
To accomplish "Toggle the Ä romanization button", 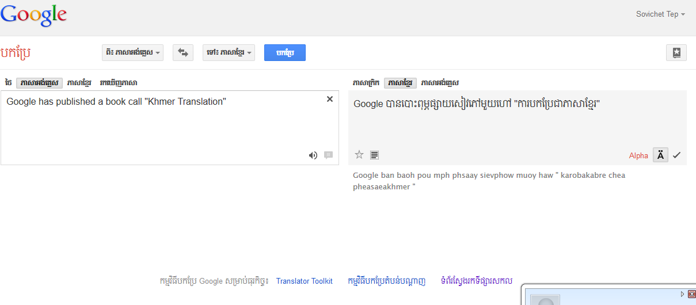I will coord(660,155).
